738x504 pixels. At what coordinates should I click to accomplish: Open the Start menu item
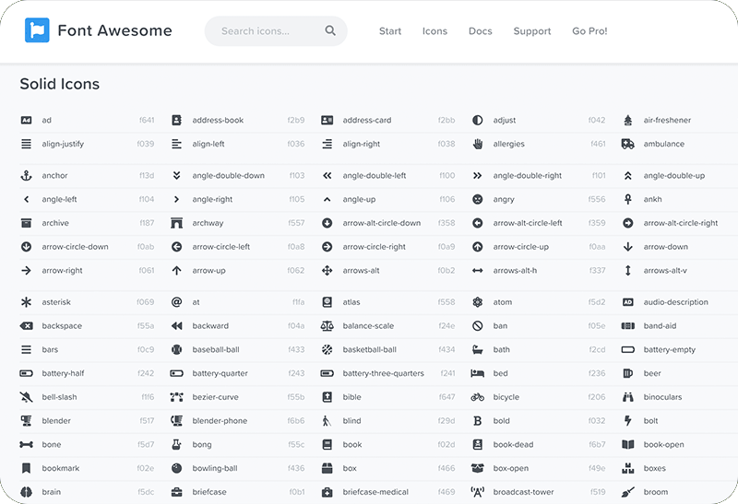pos(390,31)
